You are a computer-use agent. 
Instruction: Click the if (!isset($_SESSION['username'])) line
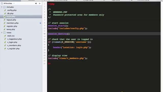[x=70, y=42]
